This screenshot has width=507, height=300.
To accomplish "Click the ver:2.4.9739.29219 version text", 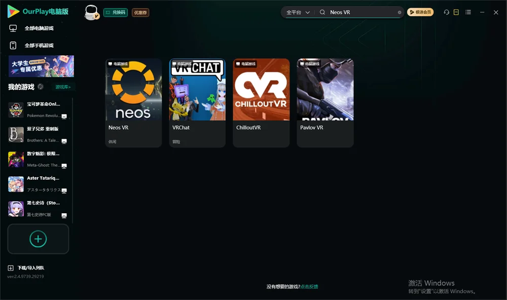I will click(x=25, y=277).
